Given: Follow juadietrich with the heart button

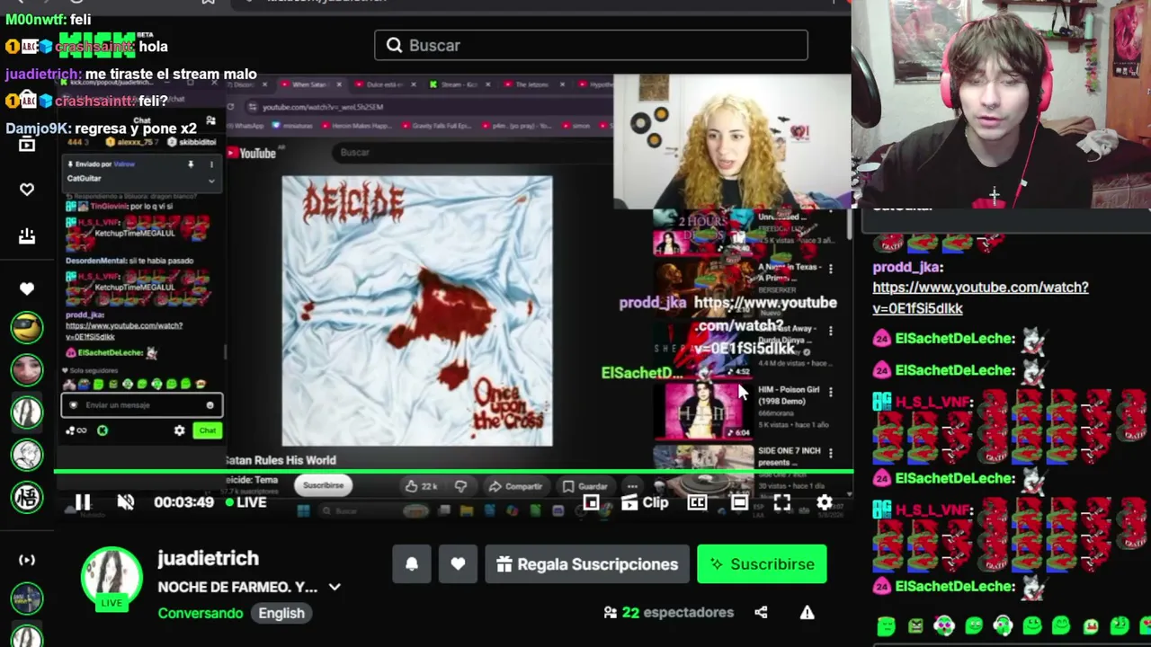Looking at the screenshot, I should (x=458, y=564).
